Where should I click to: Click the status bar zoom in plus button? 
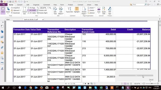click(158, 83)
